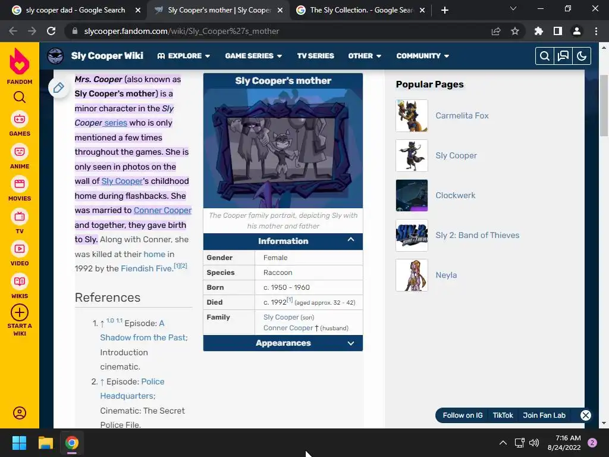Toggle the Chrome side panel icon
609x457 pixels.
(x=558, y=31)
